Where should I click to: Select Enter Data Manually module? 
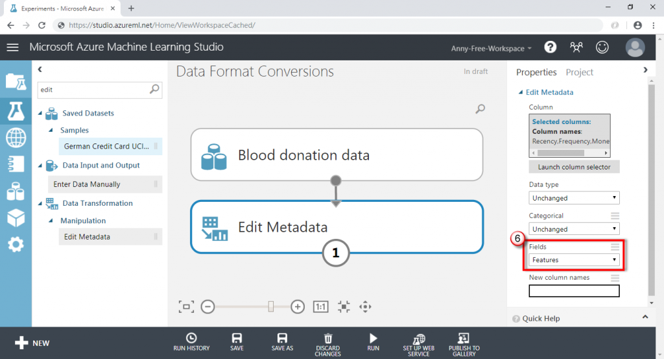[x=105, y=184]
